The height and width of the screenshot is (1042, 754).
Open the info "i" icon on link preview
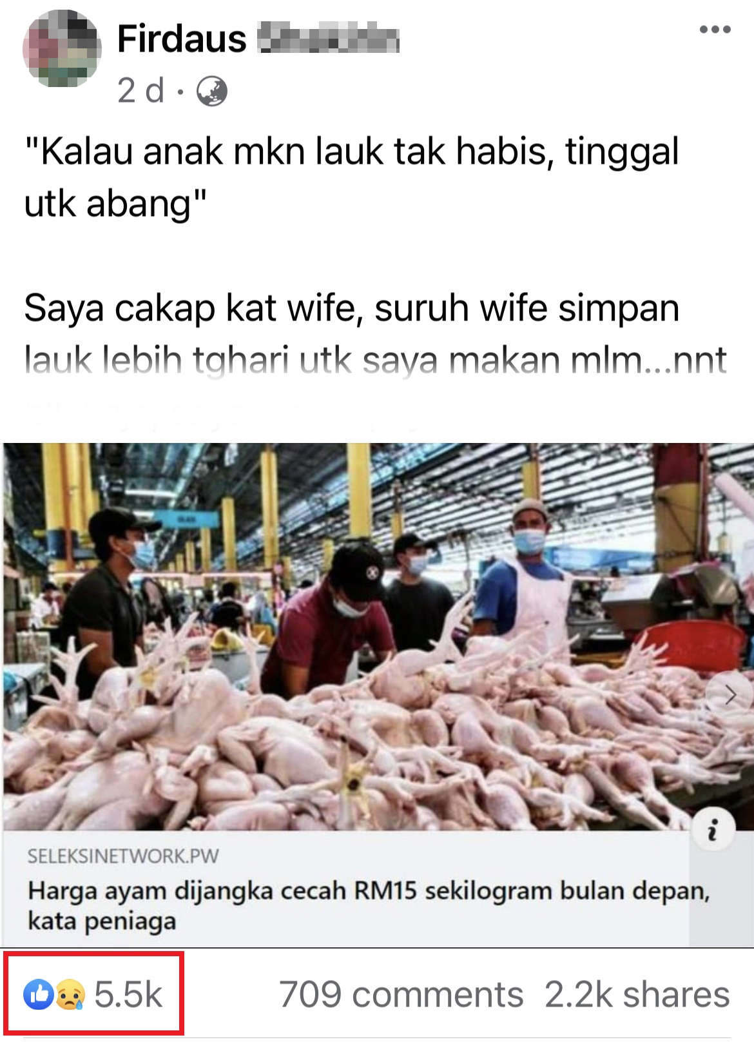(713, 830)
